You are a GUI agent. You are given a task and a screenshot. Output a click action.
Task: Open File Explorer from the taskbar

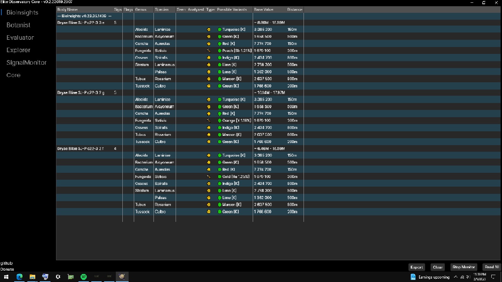[x=32, y=277]
